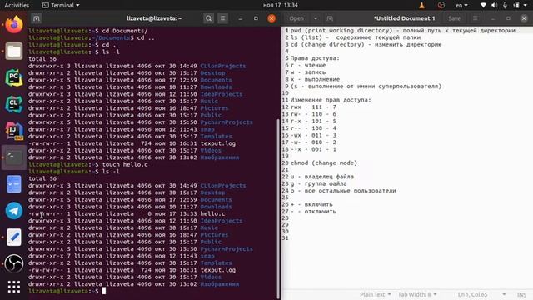Click the battery icon in the top bar
The image size is (533, 300).
[x=516, y=5]
